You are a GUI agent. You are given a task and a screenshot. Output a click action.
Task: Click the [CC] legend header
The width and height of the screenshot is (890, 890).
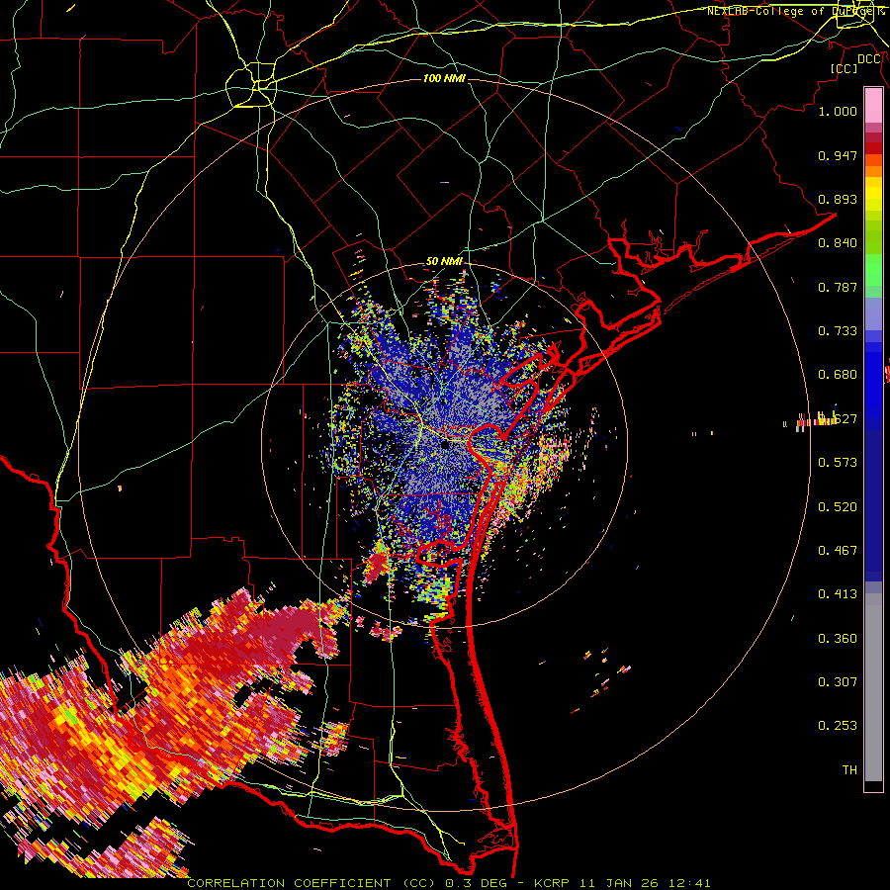[844, 68]
